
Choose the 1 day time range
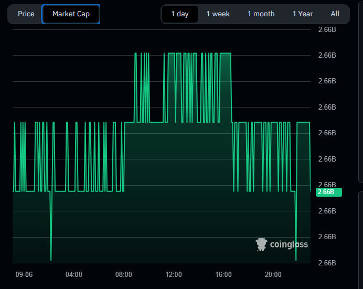tap(179, 14)
